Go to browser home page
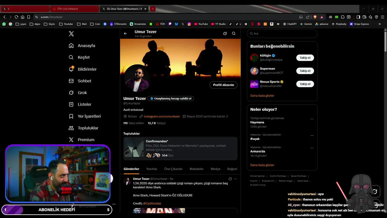This screenshot has width=387, height=218. [22, 17]
